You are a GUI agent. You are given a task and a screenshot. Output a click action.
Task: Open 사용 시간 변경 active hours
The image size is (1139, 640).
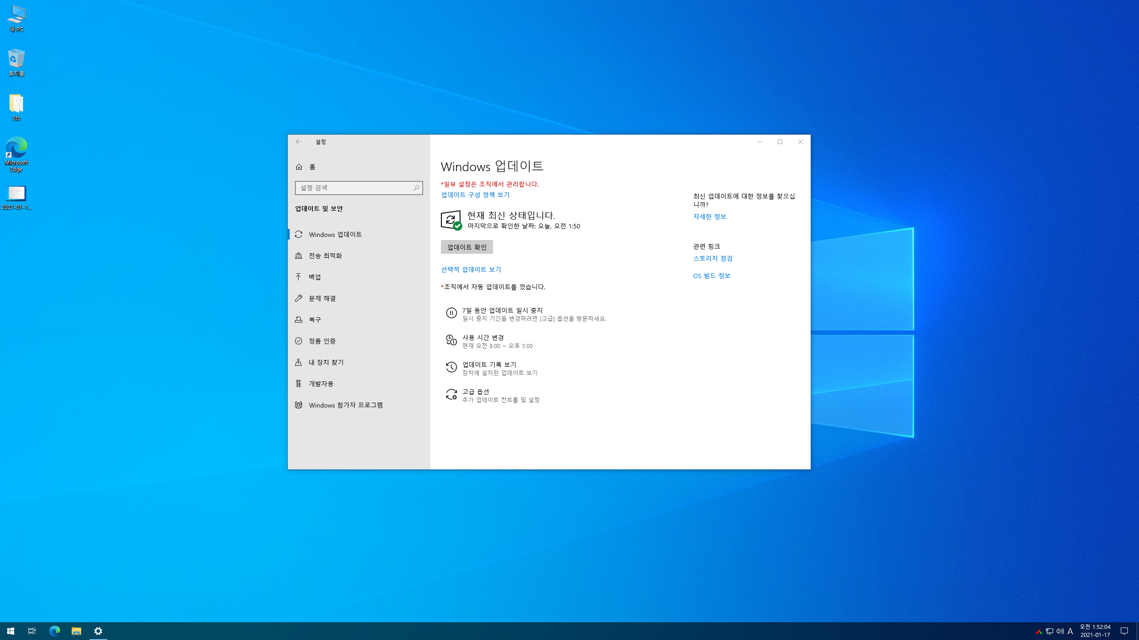[483, 338]
